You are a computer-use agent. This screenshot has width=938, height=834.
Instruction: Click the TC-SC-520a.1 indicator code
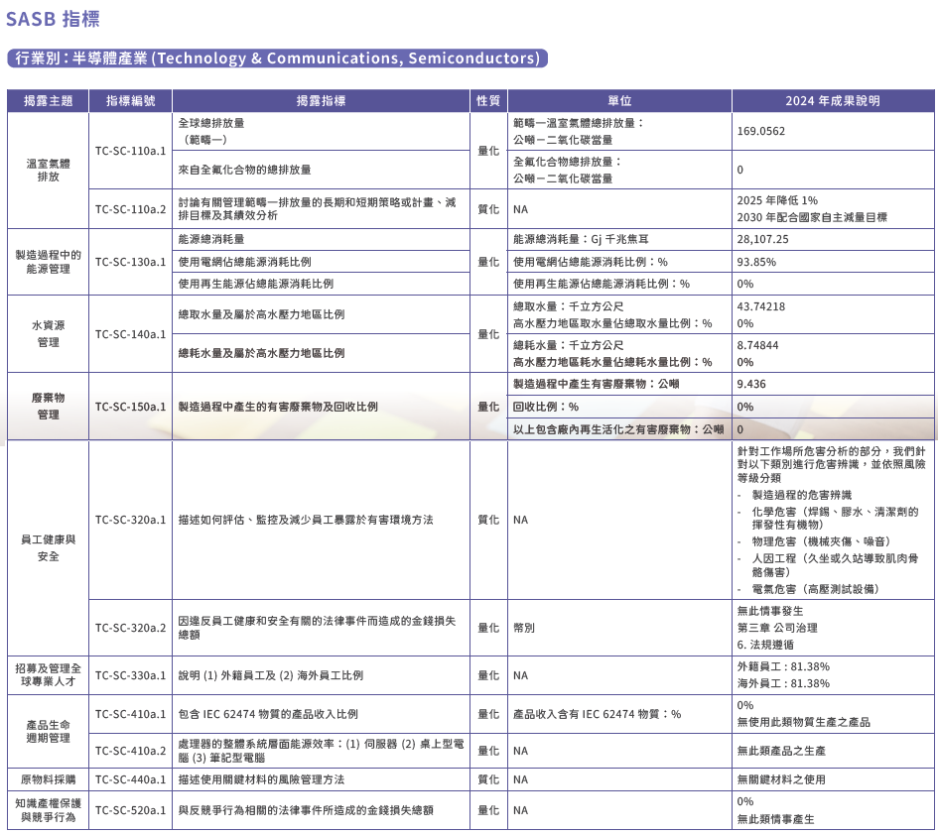coord(130,810)
